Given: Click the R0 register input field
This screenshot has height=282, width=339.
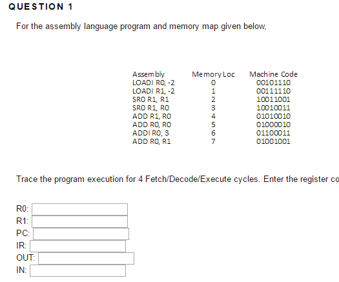Looking at the screenshot, I should point(79,209).
